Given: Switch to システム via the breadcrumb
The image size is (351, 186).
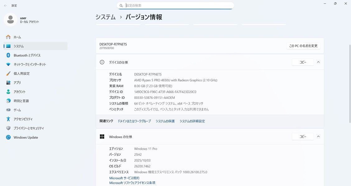Looking at the screenshot, I should (x=105, y=17).
